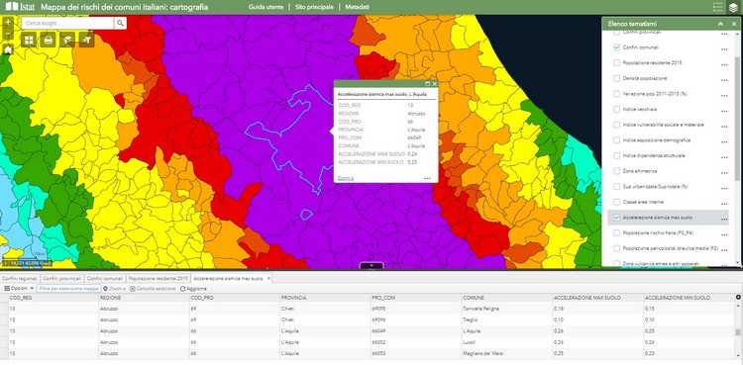Open the graduation cap toolbar tool
Viewport: 743px width, 365px height.
tap(67, 41)
